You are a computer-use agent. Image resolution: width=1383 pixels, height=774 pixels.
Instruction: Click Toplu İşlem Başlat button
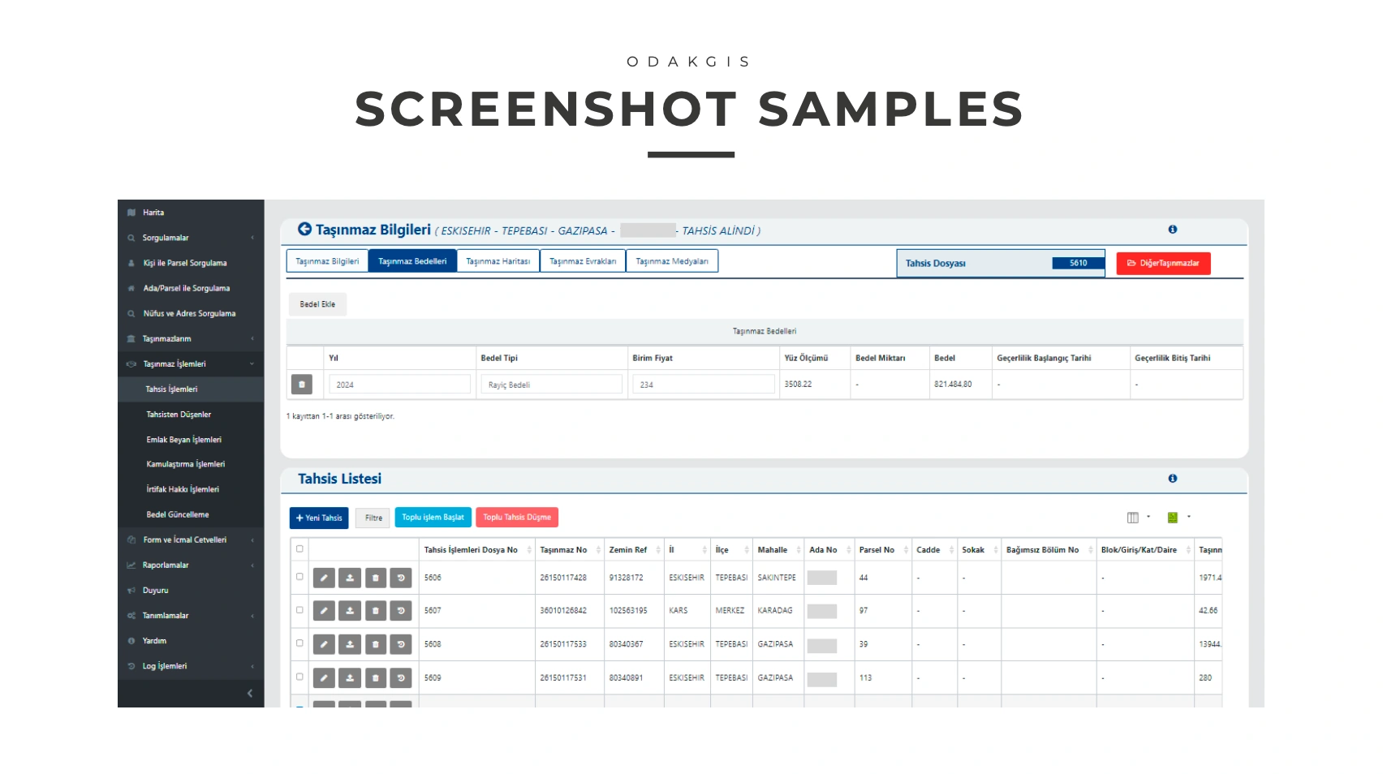433,518
